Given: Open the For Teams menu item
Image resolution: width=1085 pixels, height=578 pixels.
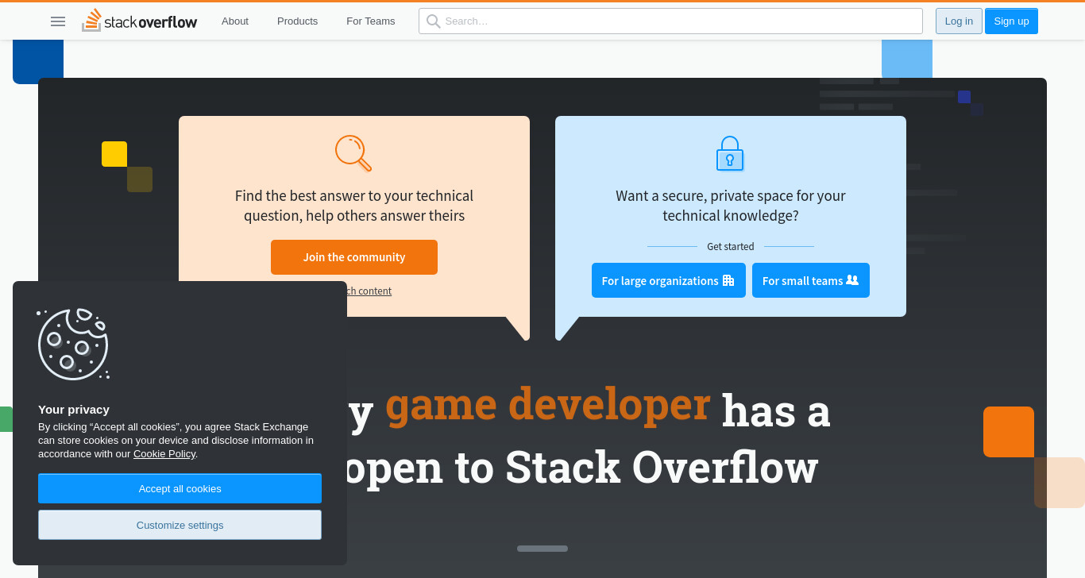Looking at the screenshot, I should (x=371, y=21).
